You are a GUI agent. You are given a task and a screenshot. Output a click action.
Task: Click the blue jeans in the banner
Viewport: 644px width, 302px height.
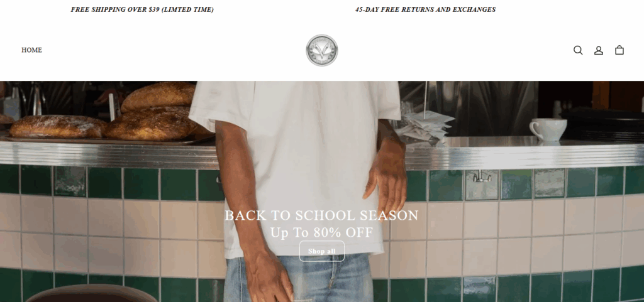(x=299, y=278)
